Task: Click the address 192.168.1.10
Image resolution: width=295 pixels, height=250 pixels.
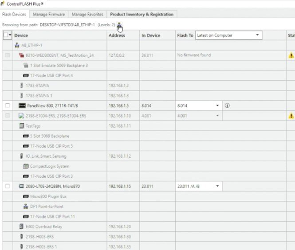Action: [120, 116]
